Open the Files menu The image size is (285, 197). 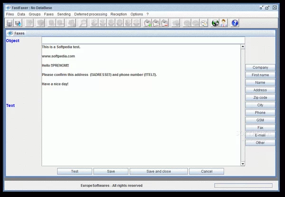10,14
